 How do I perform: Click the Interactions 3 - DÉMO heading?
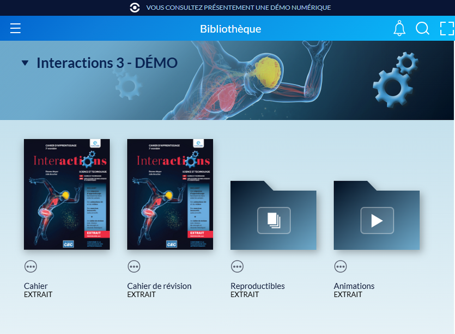(107, 63)
